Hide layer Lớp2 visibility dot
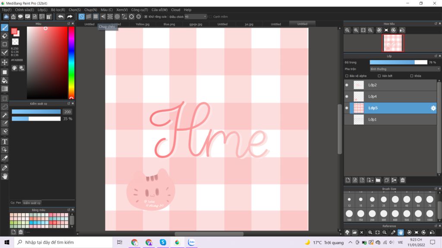Image resolution: width=442 pixels, height=248 pixels. click(x=347, y=85)
